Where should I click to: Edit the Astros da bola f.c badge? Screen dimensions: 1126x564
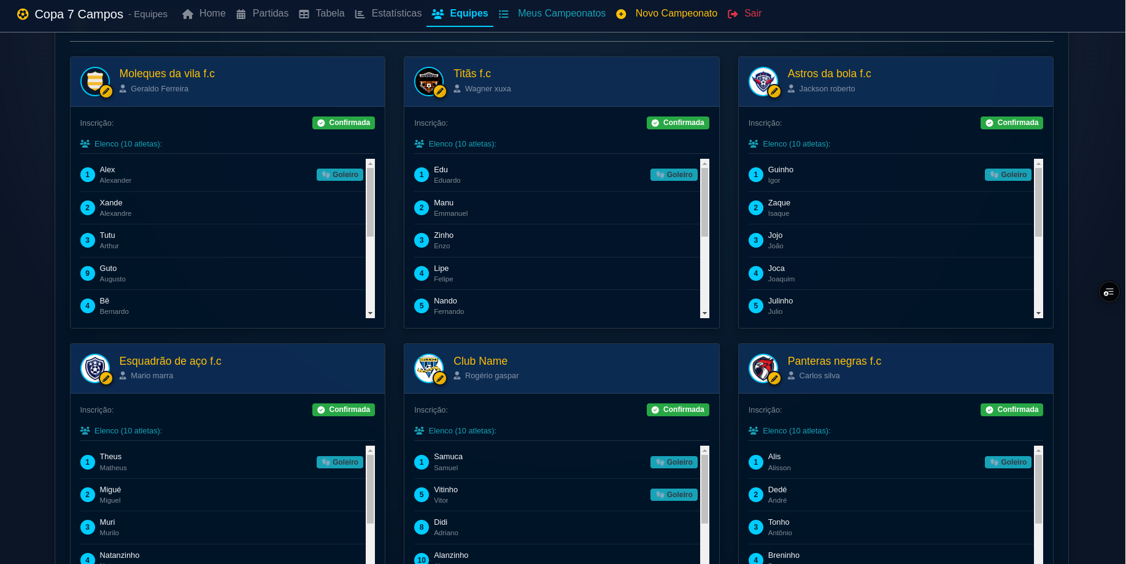coord(774,91)
